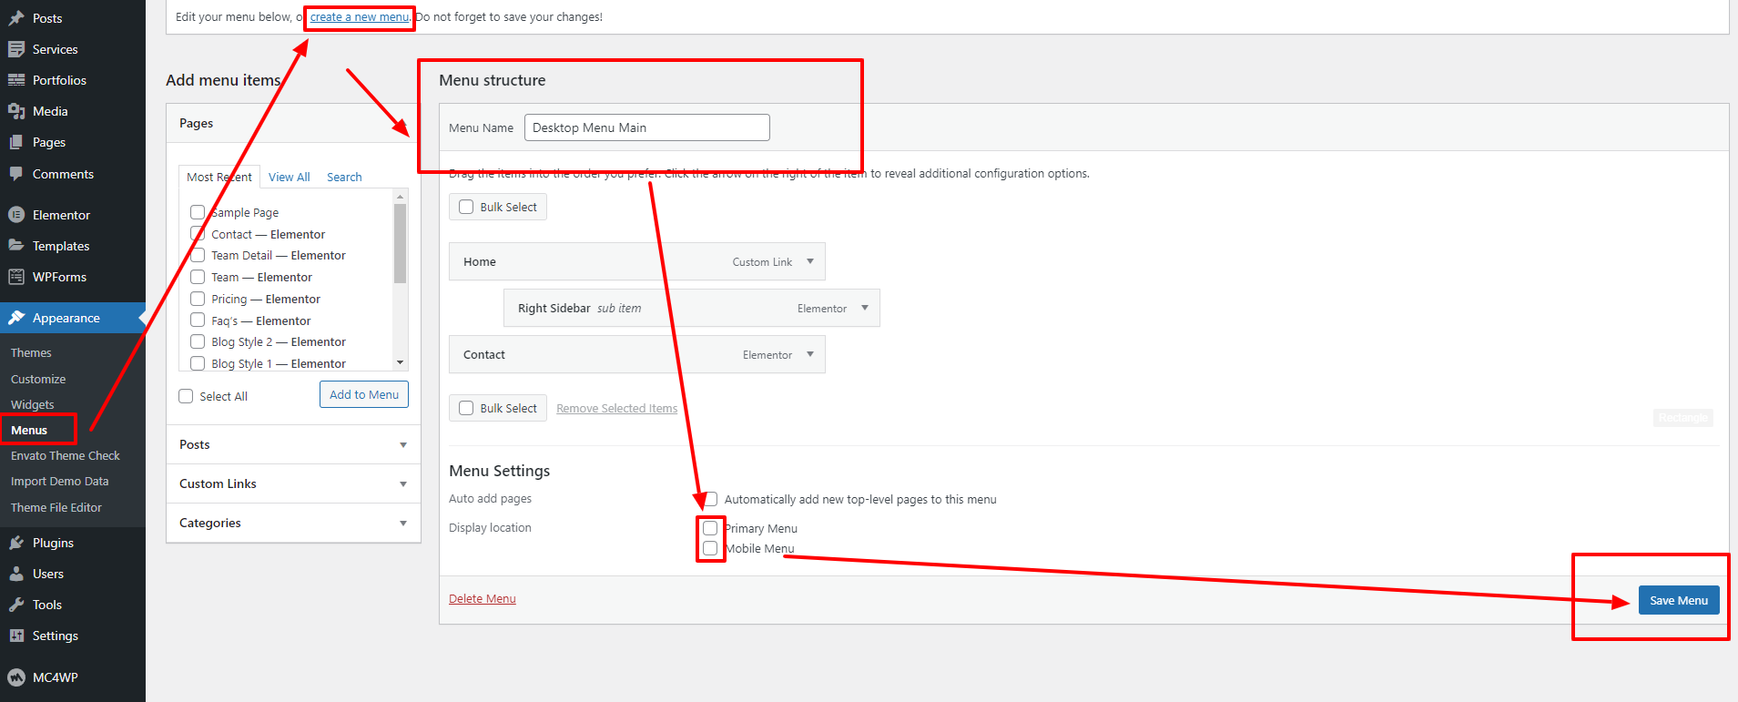Image resolution: width=1738 pixels, height=702 pixels.
Task: Select the Tools wrench icon
Action: (16, 605)
